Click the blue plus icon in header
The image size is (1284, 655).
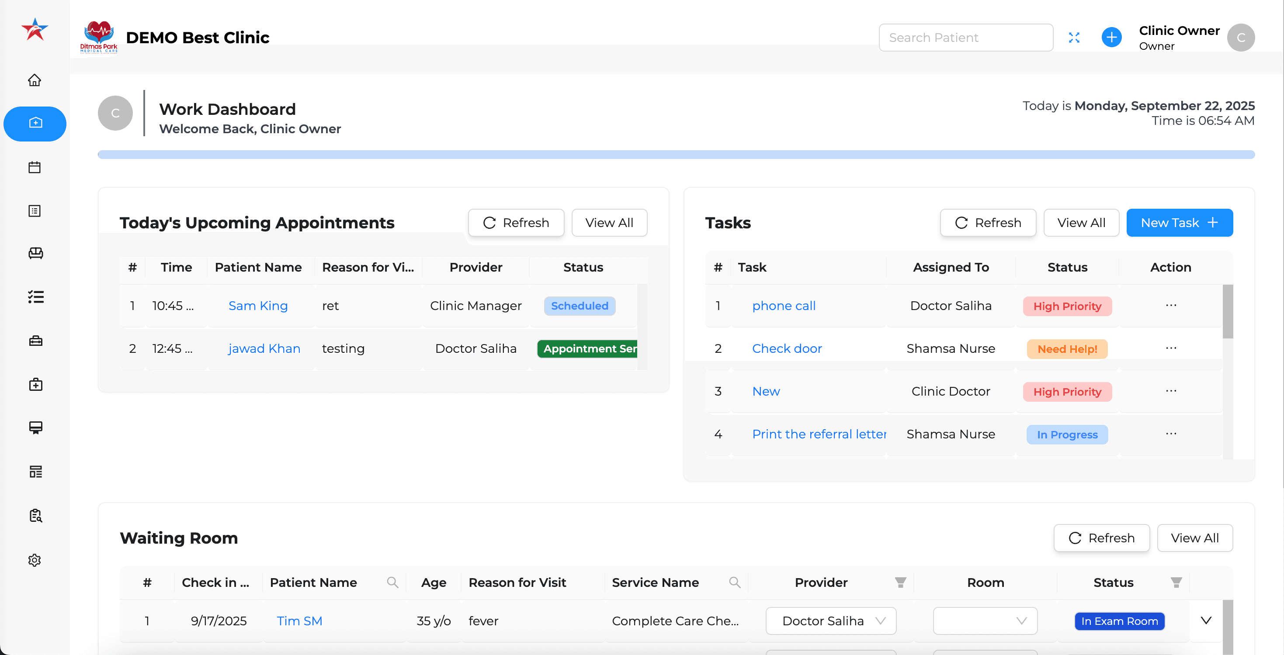click(x=1111, y=38)
